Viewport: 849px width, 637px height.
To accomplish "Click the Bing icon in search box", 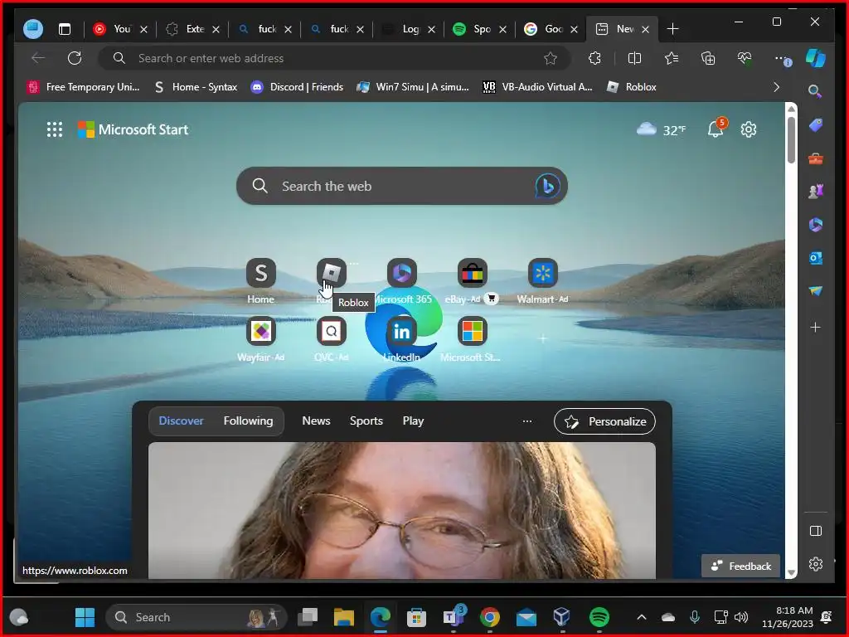I will pyautogui.click(x=547, y=186).
